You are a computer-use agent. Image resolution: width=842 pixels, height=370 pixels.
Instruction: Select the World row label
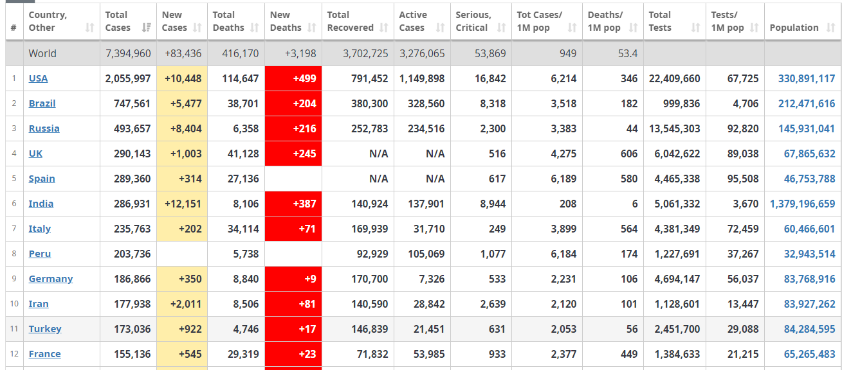[x=42, y=53]
